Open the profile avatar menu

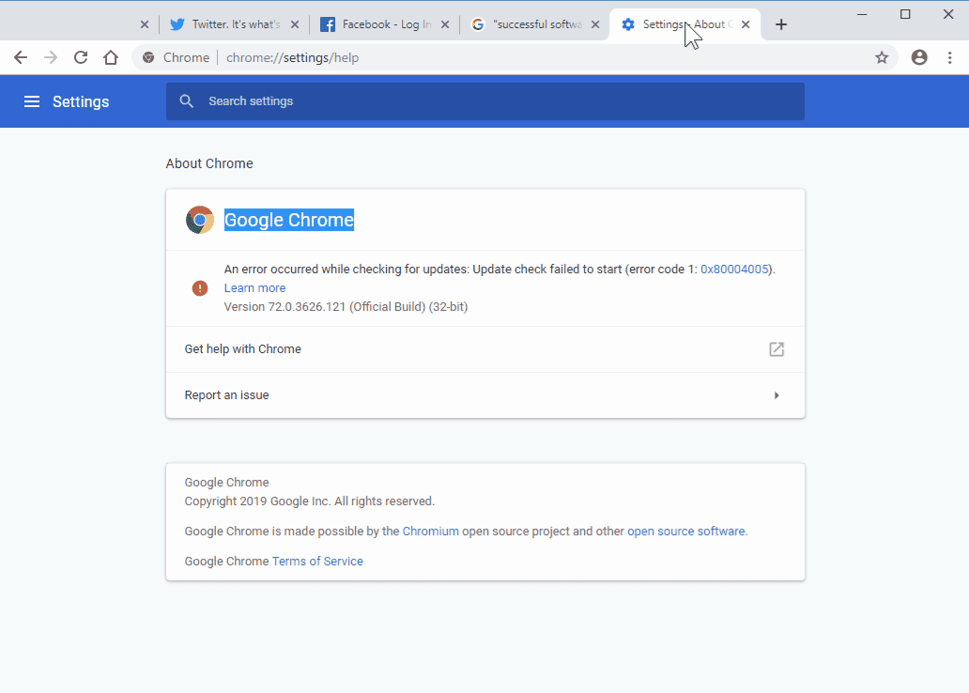tap(919, 57)
